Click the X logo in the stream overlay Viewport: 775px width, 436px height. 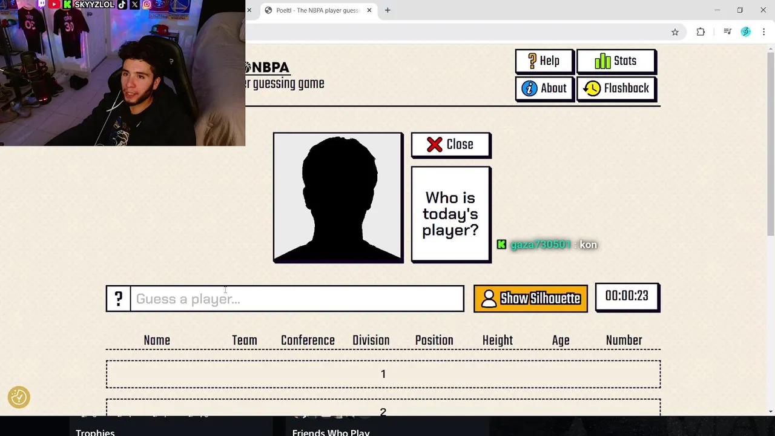(134, 4)
